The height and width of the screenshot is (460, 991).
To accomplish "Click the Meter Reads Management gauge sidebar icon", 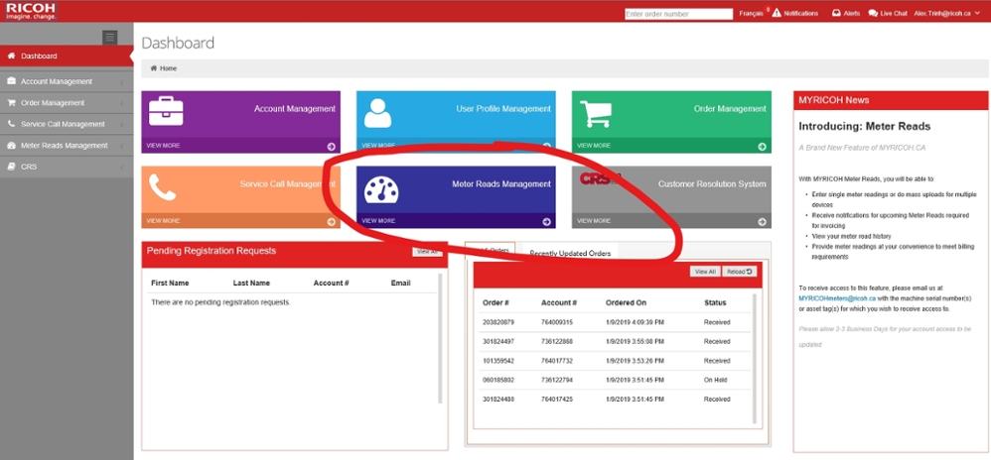I will coord(11,146).
